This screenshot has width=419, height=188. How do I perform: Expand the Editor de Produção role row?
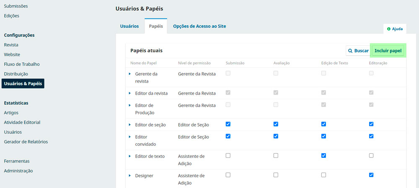pyautogui.click(x=129, y=106)
